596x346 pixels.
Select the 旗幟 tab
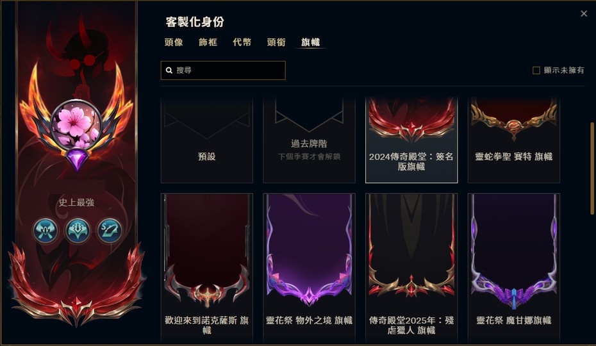[311, 42]
